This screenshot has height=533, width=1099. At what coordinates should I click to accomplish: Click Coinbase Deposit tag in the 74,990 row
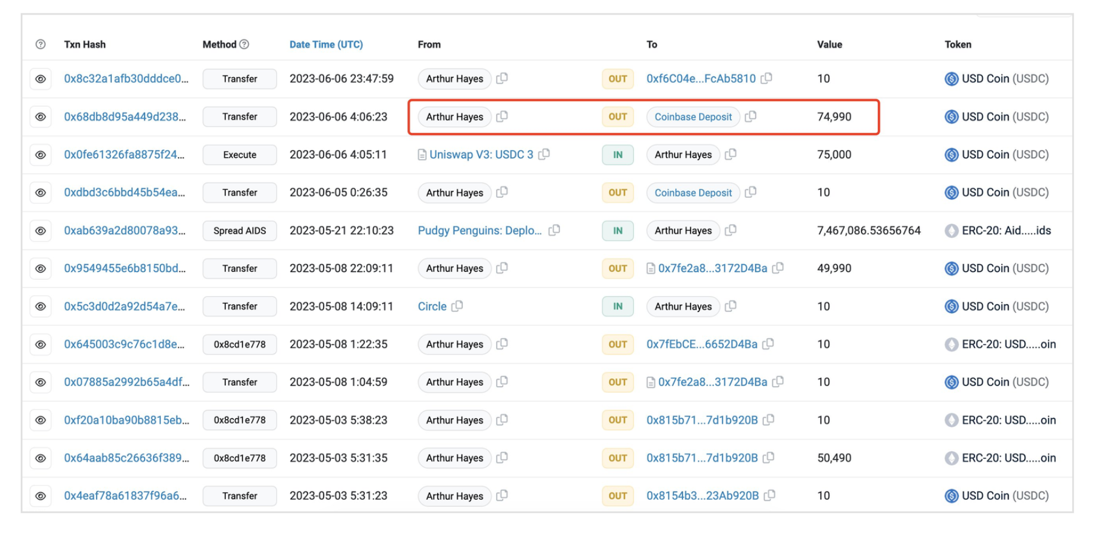(x=693, y=117)
